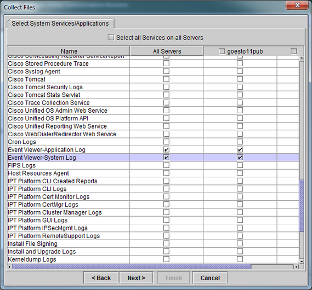312x290 pixels.
Task: Tick All Servers for IPT Platform GUI Logs
Action: pos(166,220)
